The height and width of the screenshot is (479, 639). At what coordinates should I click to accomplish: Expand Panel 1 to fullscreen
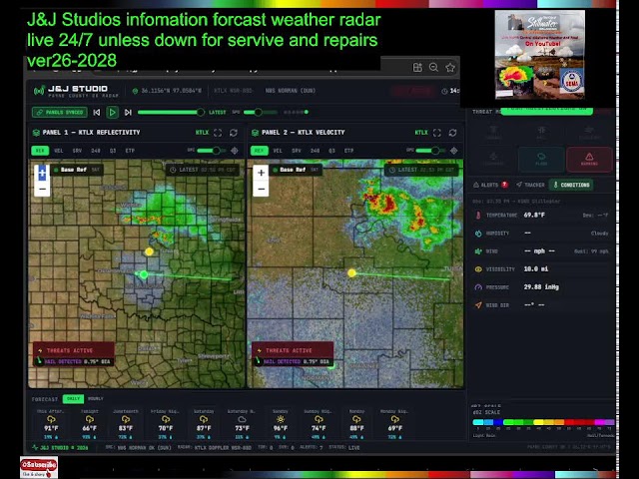pyautogui.click(x=218, y=133)
